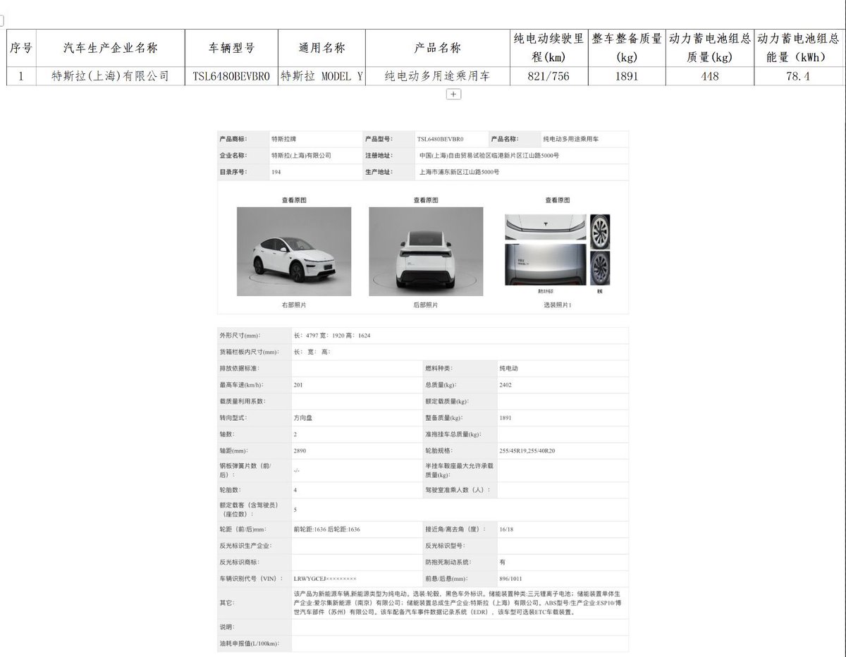846x657 pixels.
Task: Click the front hood Tesla logo image
Action: (545, 227)
